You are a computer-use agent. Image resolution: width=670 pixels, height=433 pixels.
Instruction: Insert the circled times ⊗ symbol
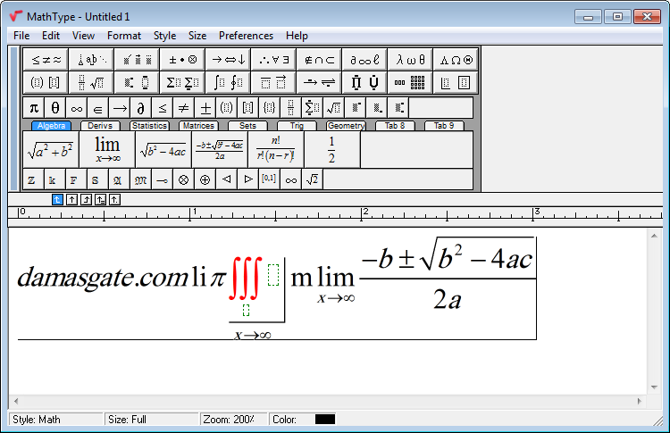184,179
